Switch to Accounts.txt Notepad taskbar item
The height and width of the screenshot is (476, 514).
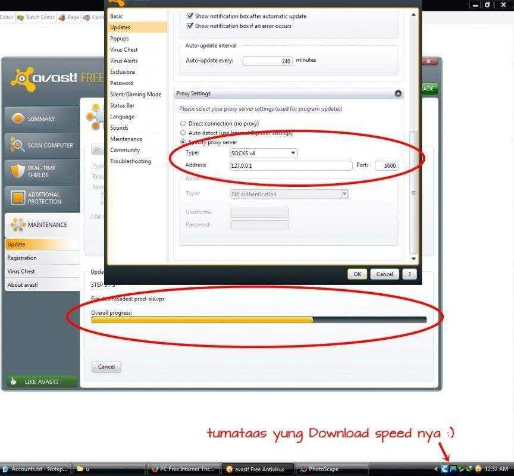point(36,469)
